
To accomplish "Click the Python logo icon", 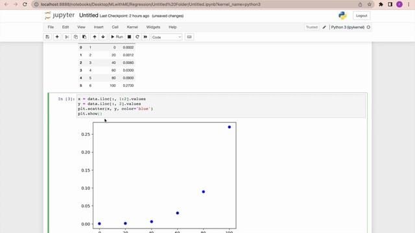I will tap(342, 16).
